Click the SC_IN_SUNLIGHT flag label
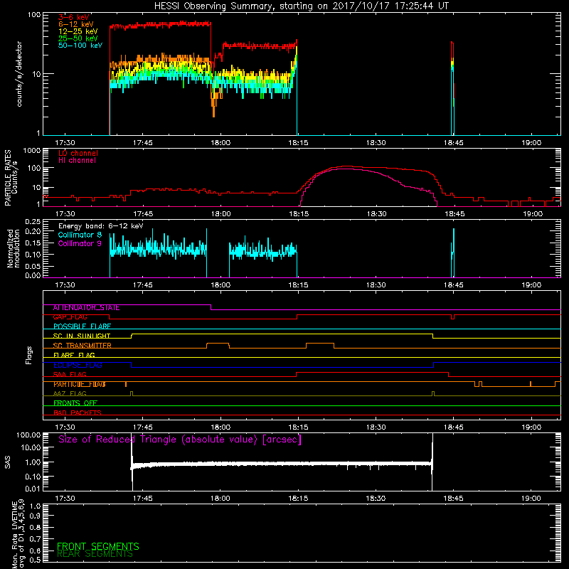 (x=82, y=336)
